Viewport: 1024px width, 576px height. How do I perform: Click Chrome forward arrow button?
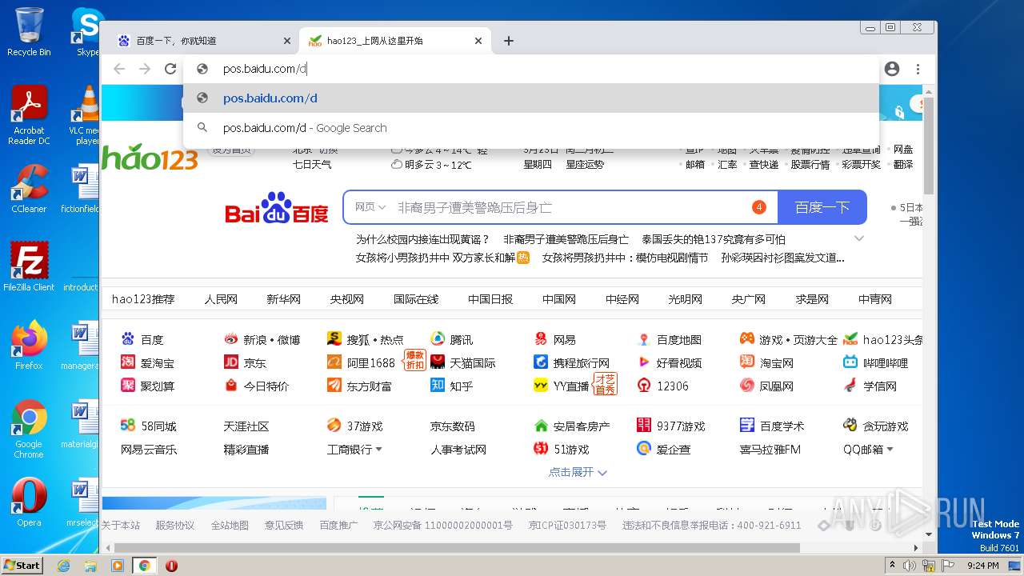[145, 69]
